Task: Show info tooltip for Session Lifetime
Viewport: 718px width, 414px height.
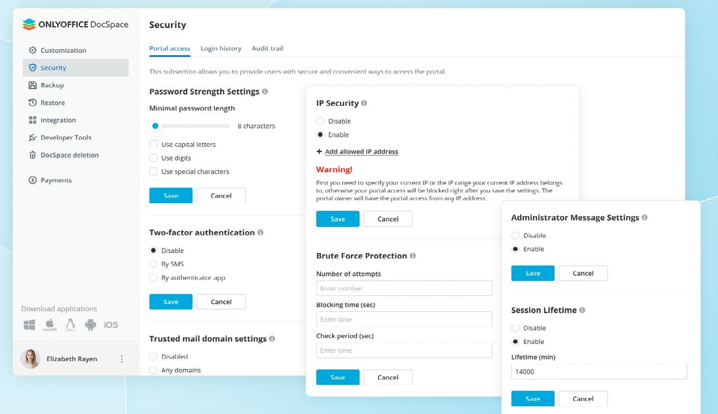Action: tap(582, 310)
